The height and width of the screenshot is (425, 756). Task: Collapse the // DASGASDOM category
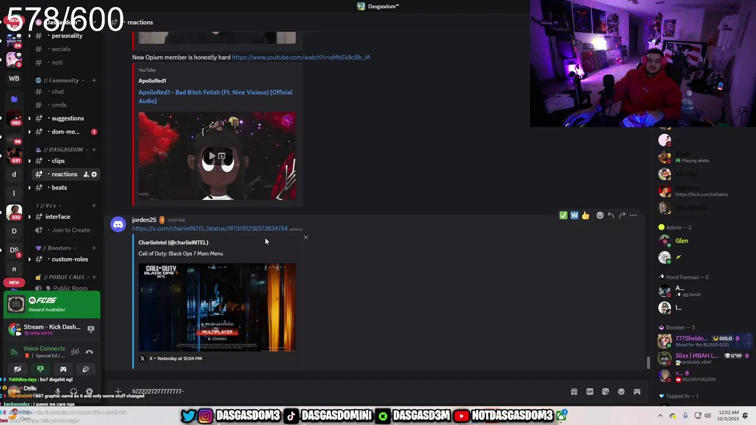coord(62,149)
